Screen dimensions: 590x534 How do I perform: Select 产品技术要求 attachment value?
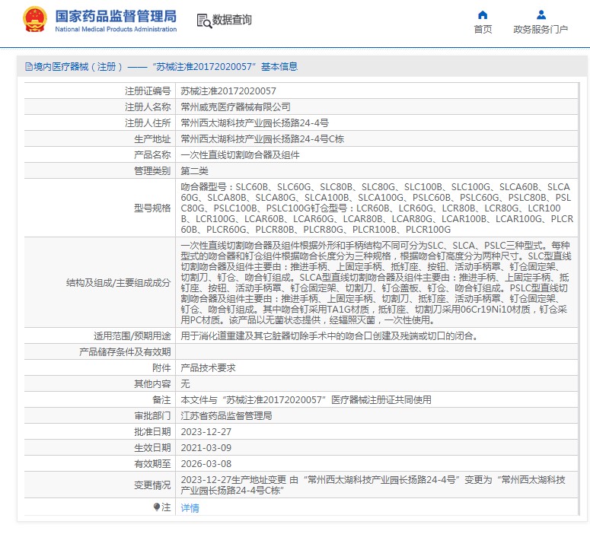(x=208, y=367)
